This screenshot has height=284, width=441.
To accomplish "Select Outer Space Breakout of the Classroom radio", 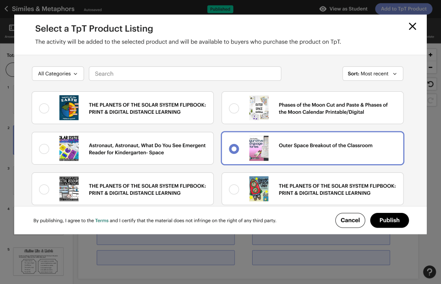I will 234,149.
